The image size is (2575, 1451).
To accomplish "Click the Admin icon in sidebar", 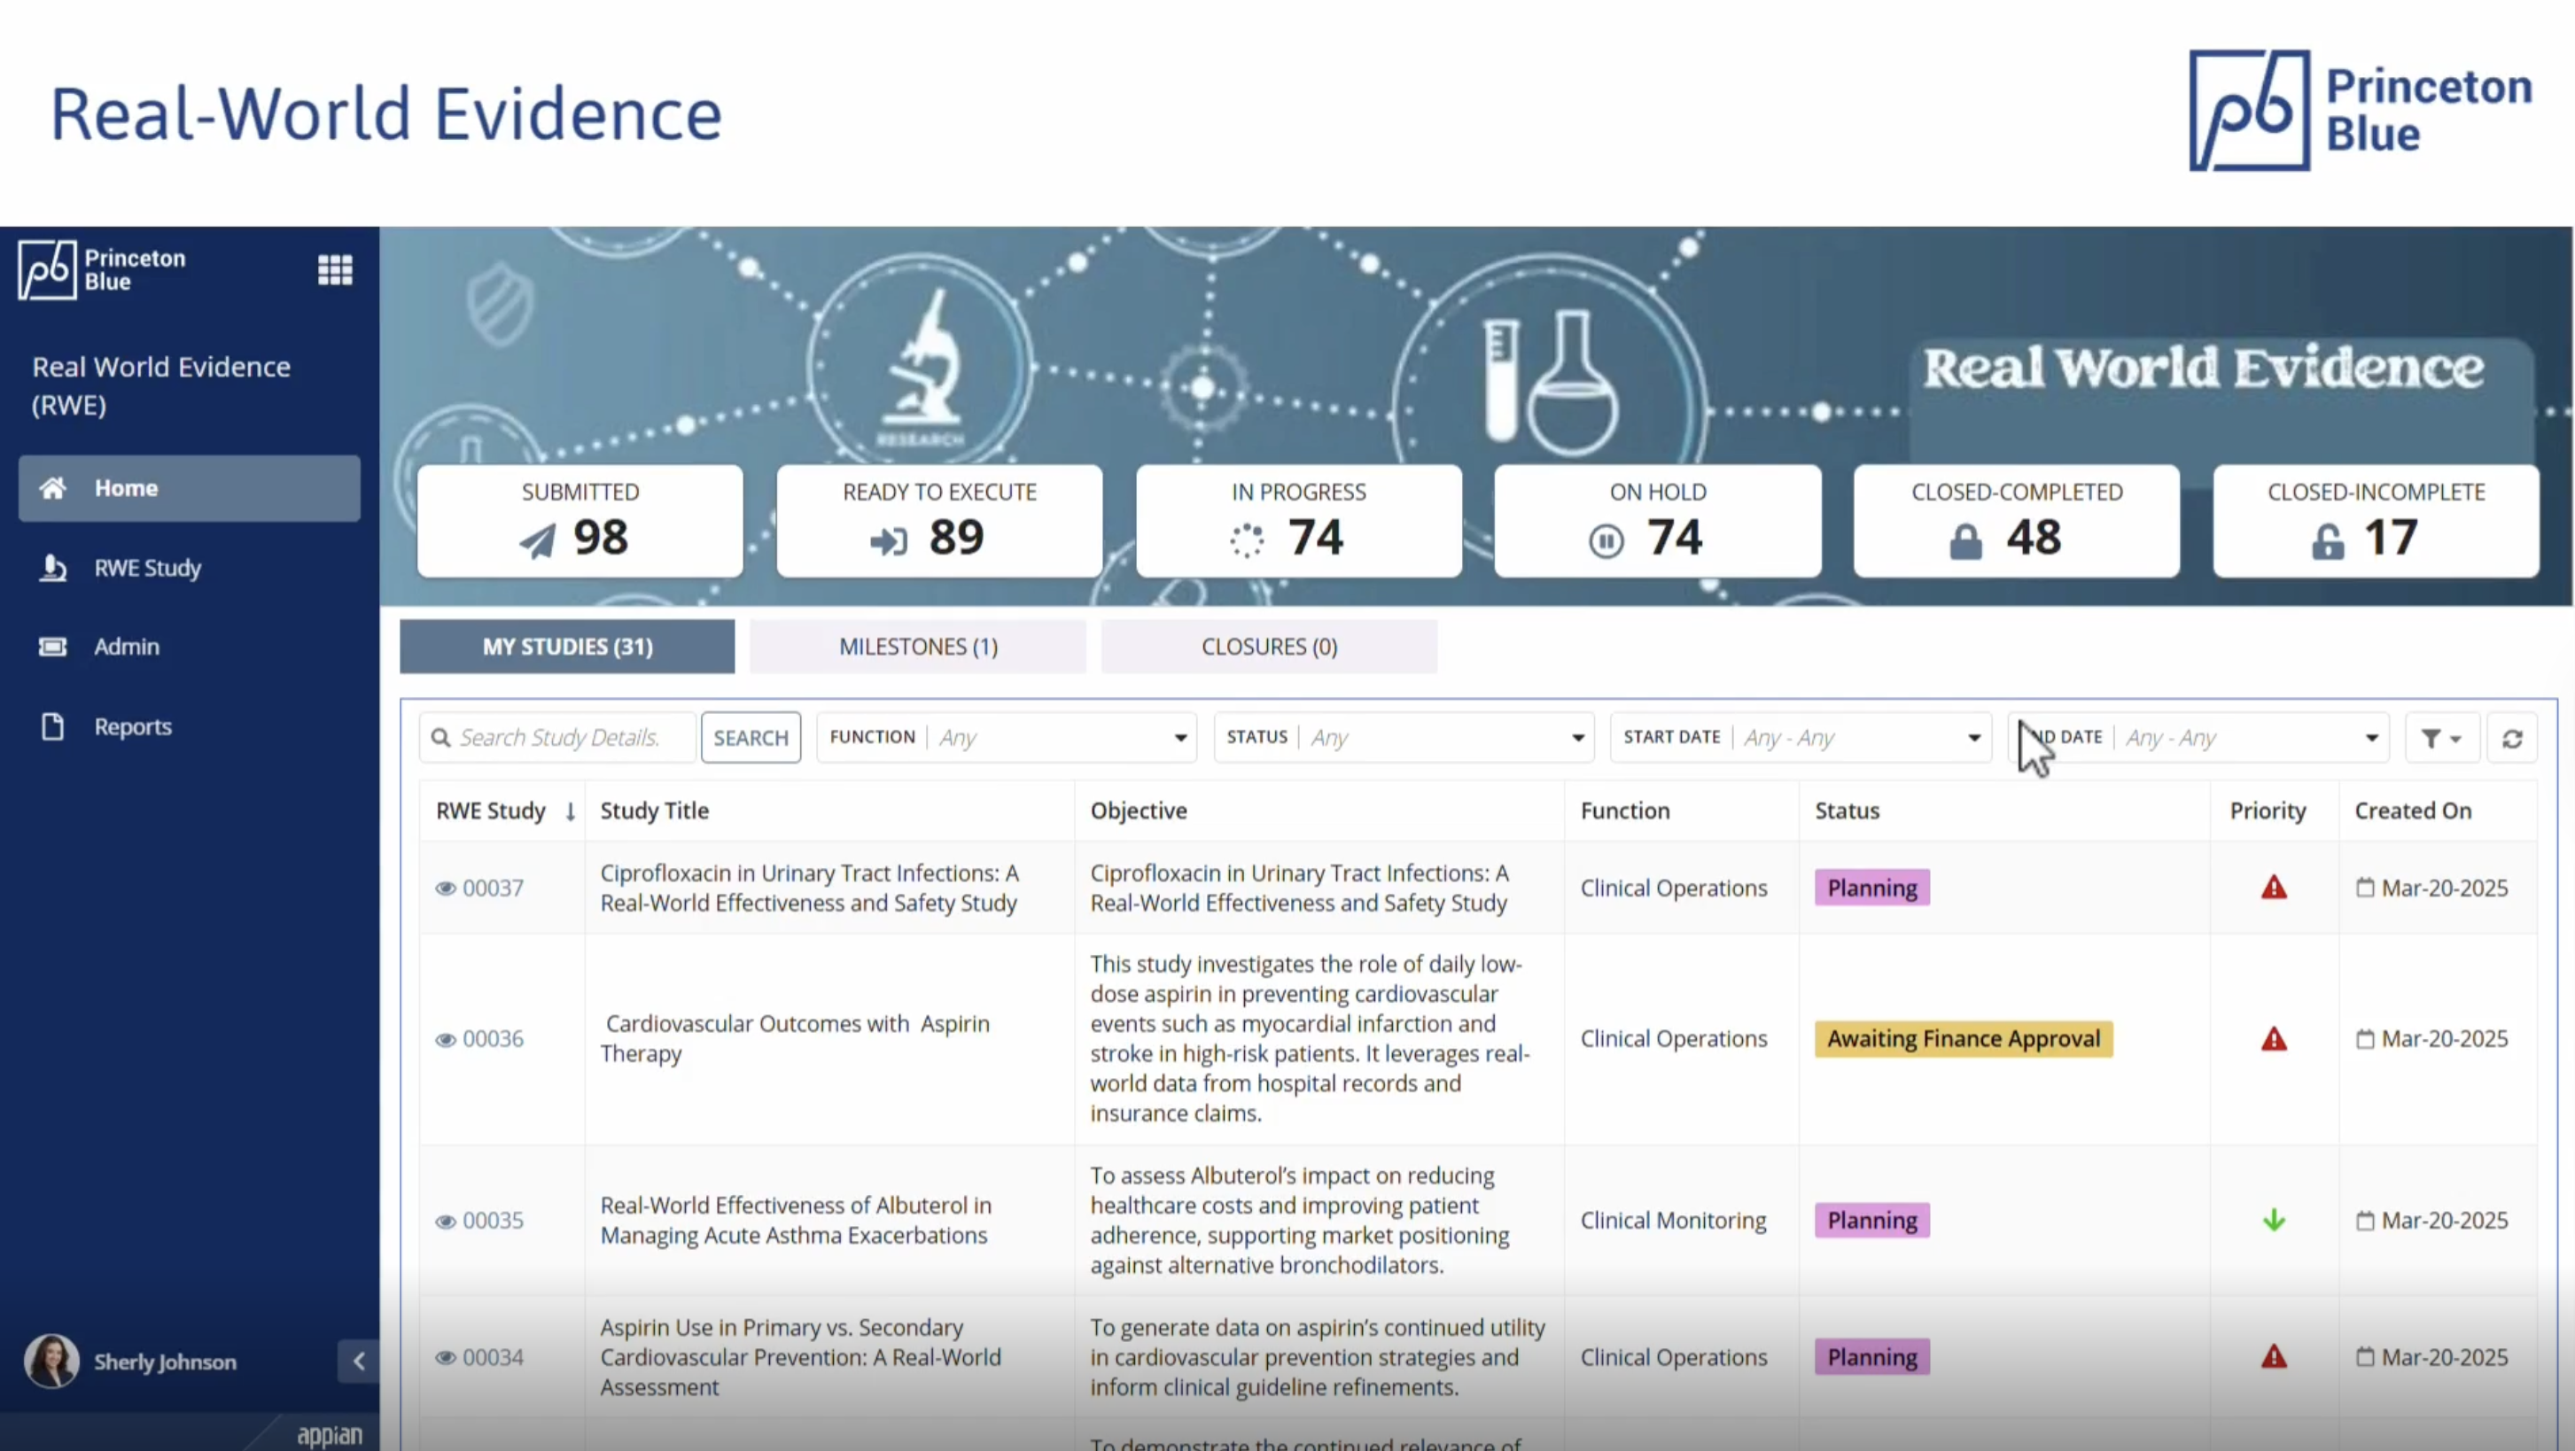I will pyautogui.click(x=53, y=647).
